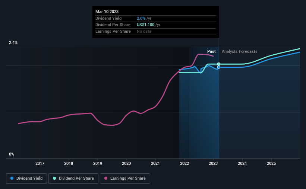Select the 2022 axis label

[x=184, y=163]
